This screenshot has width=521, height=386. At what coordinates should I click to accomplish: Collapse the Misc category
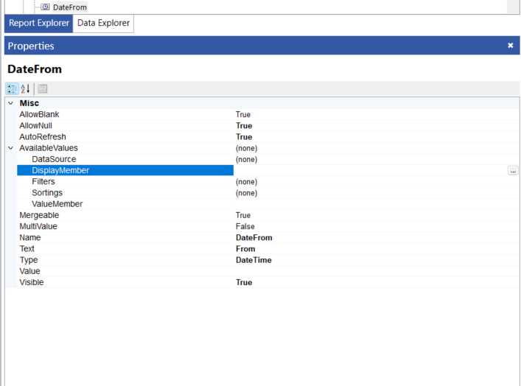click(10, 103)
